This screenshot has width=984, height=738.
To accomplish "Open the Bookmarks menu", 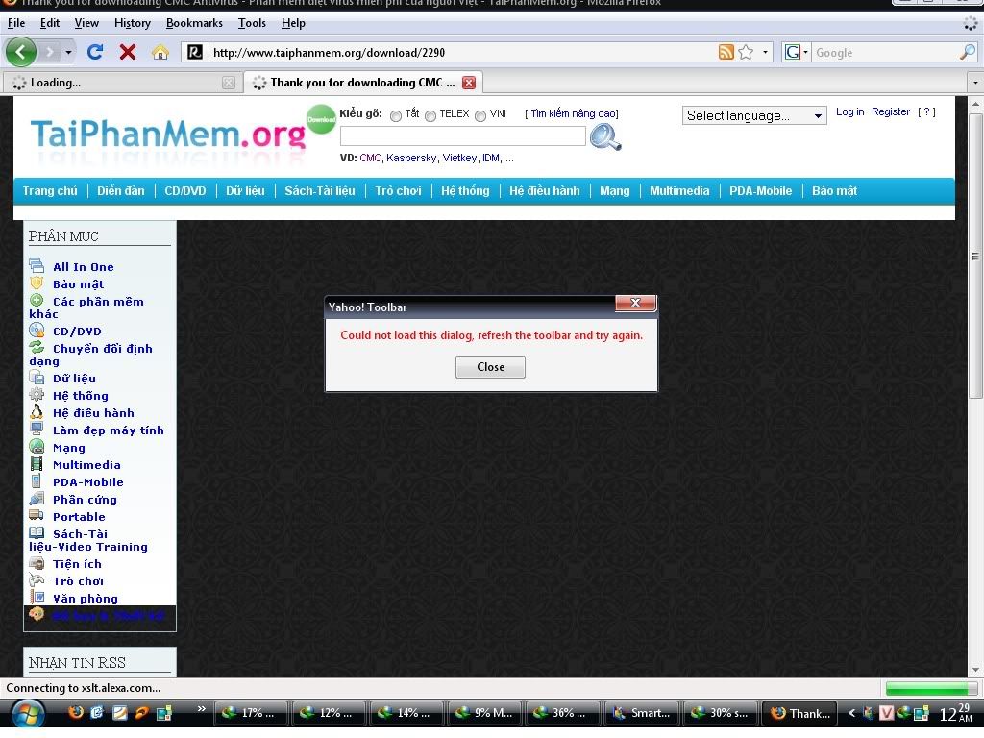I will [x=194, y=23].
